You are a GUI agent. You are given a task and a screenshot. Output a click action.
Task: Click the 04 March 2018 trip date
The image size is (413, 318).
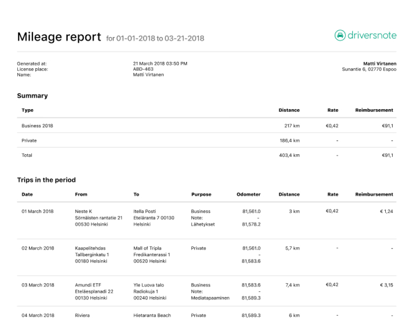click(x=38, y=315)
